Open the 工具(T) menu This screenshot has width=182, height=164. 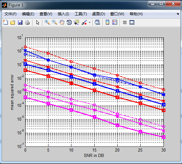point(81,14)
